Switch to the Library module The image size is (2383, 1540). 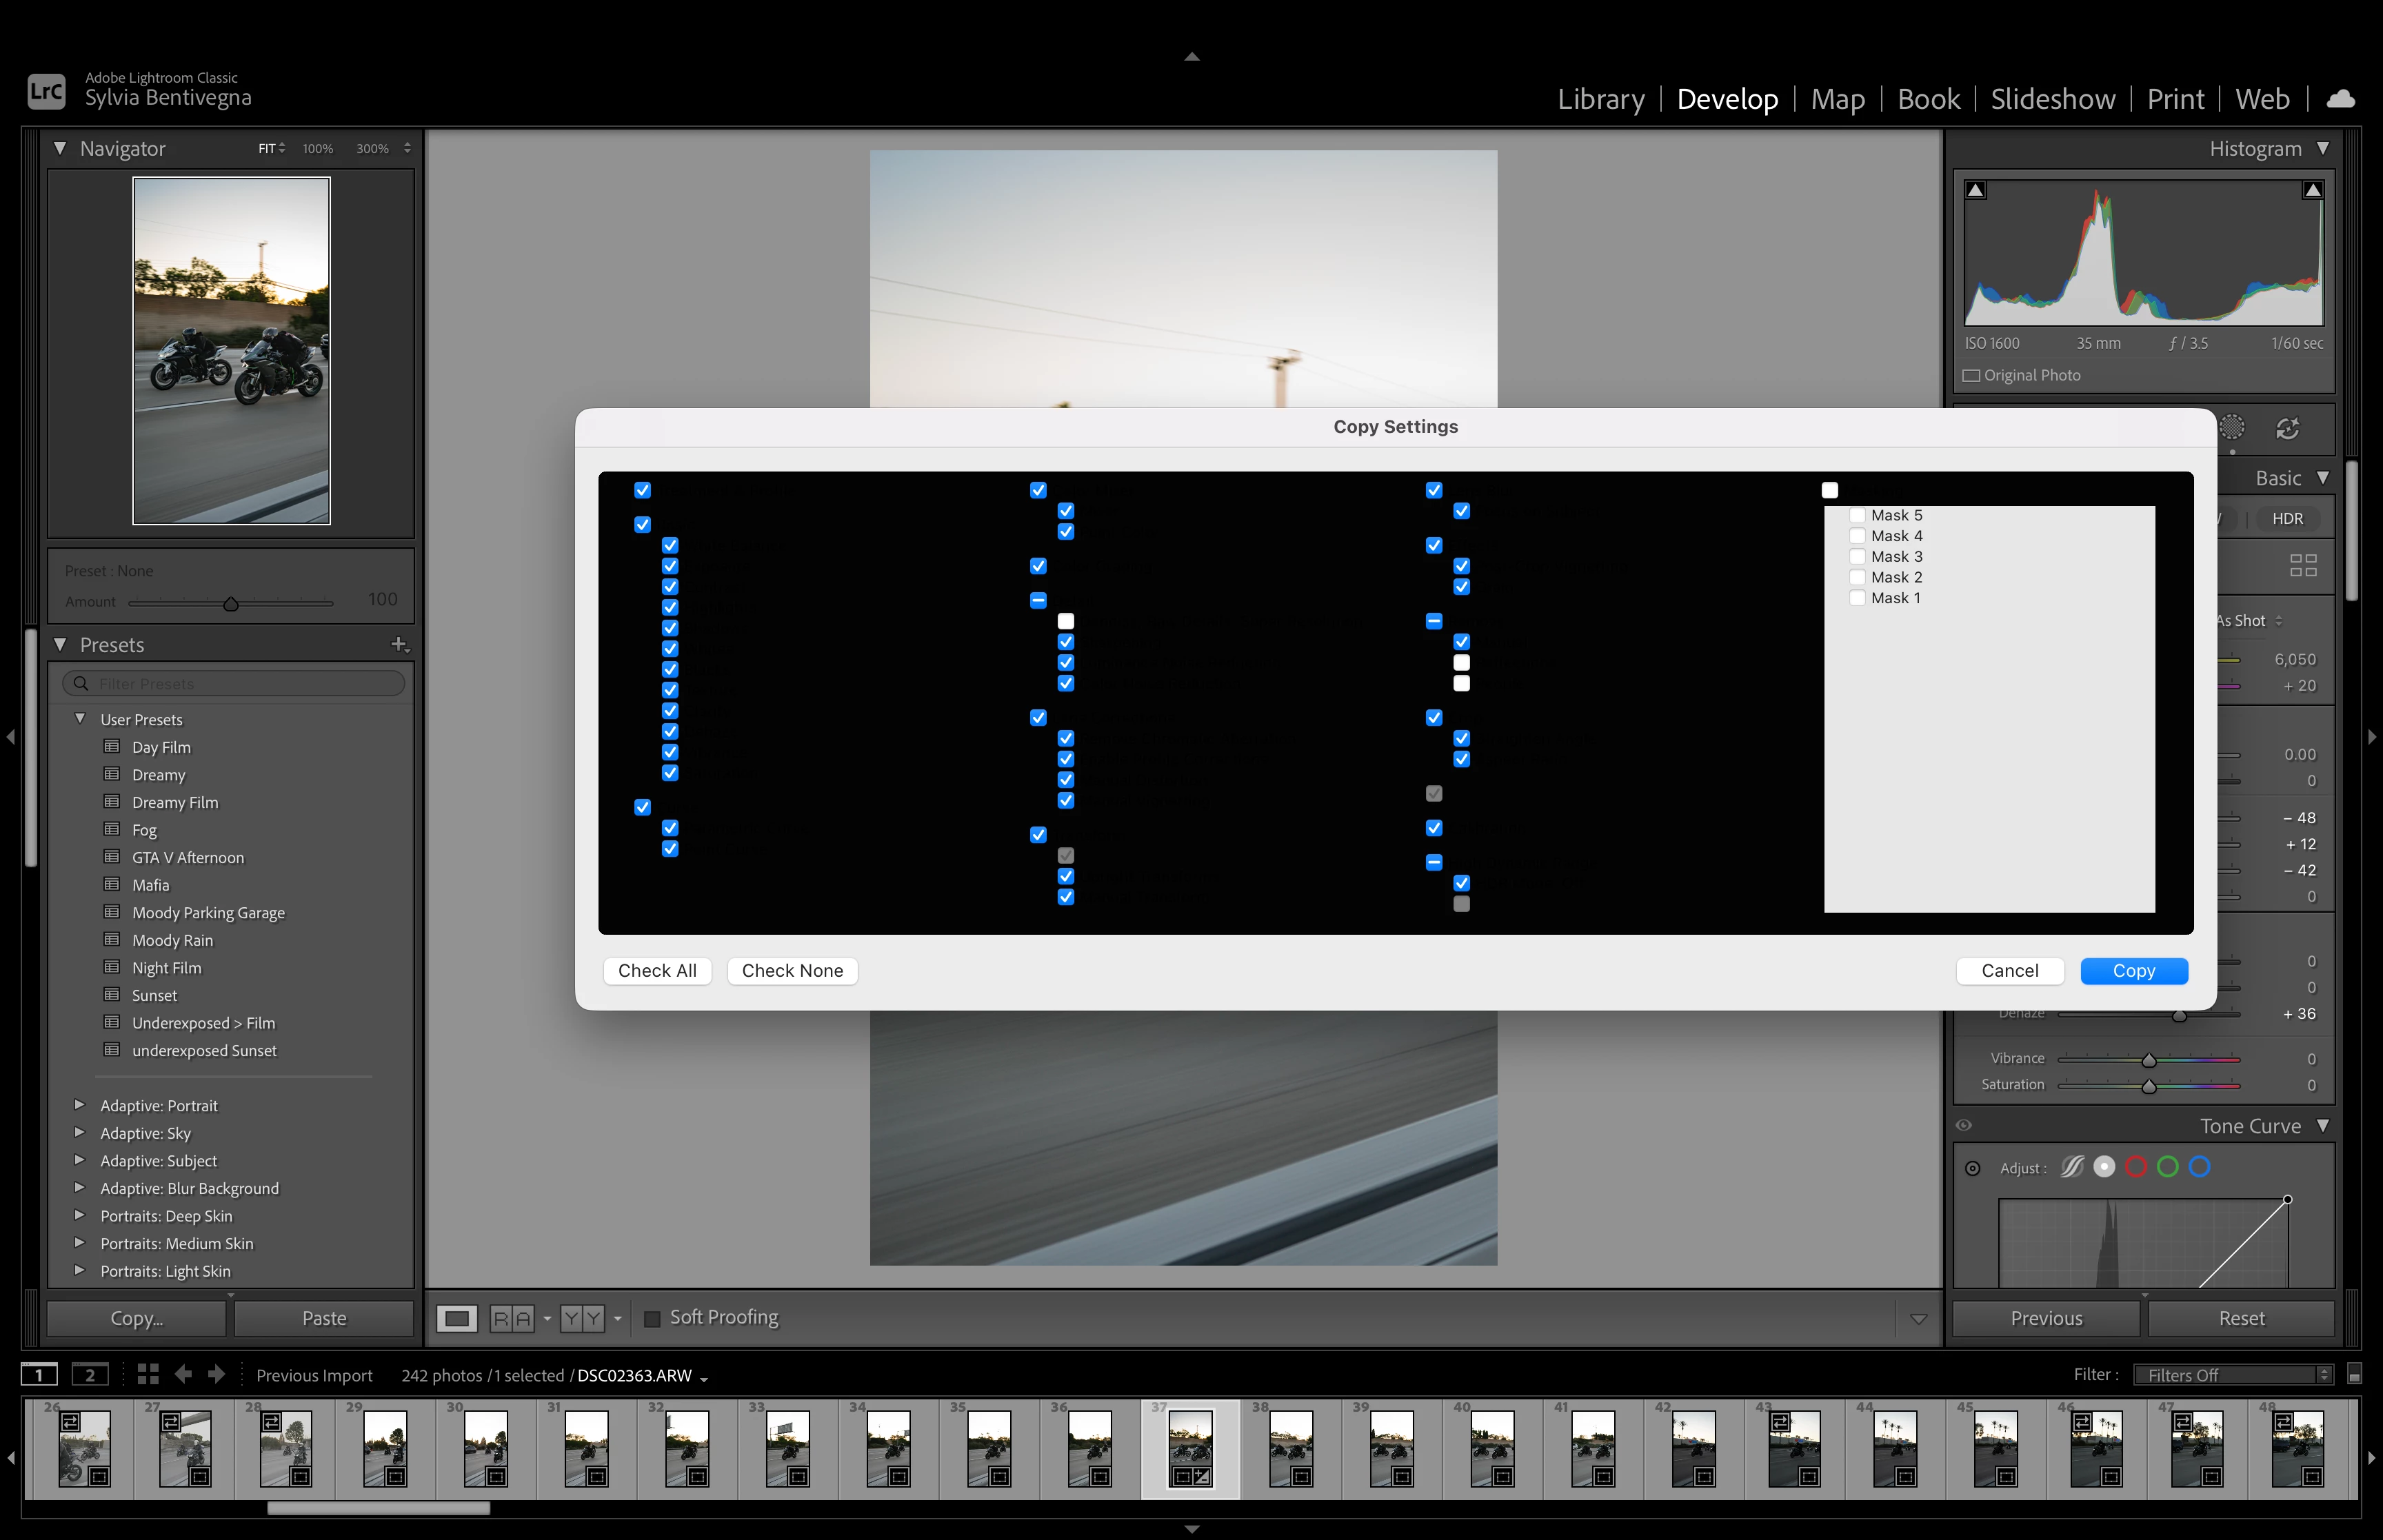pos(1600,99)
